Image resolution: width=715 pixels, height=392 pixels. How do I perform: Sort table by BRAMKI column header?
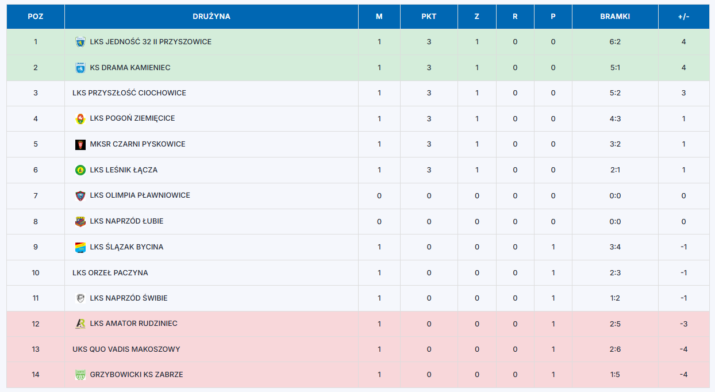615,17
